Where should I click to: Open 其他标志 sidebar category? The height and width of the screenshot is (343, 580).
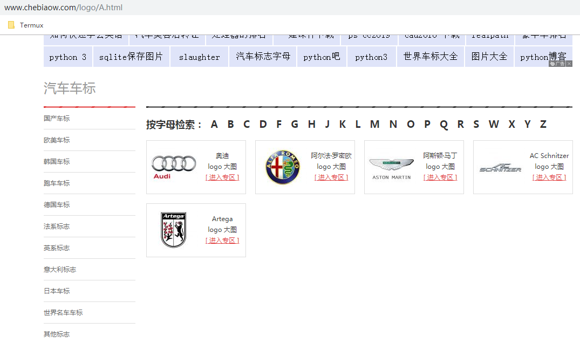point(57,334)
